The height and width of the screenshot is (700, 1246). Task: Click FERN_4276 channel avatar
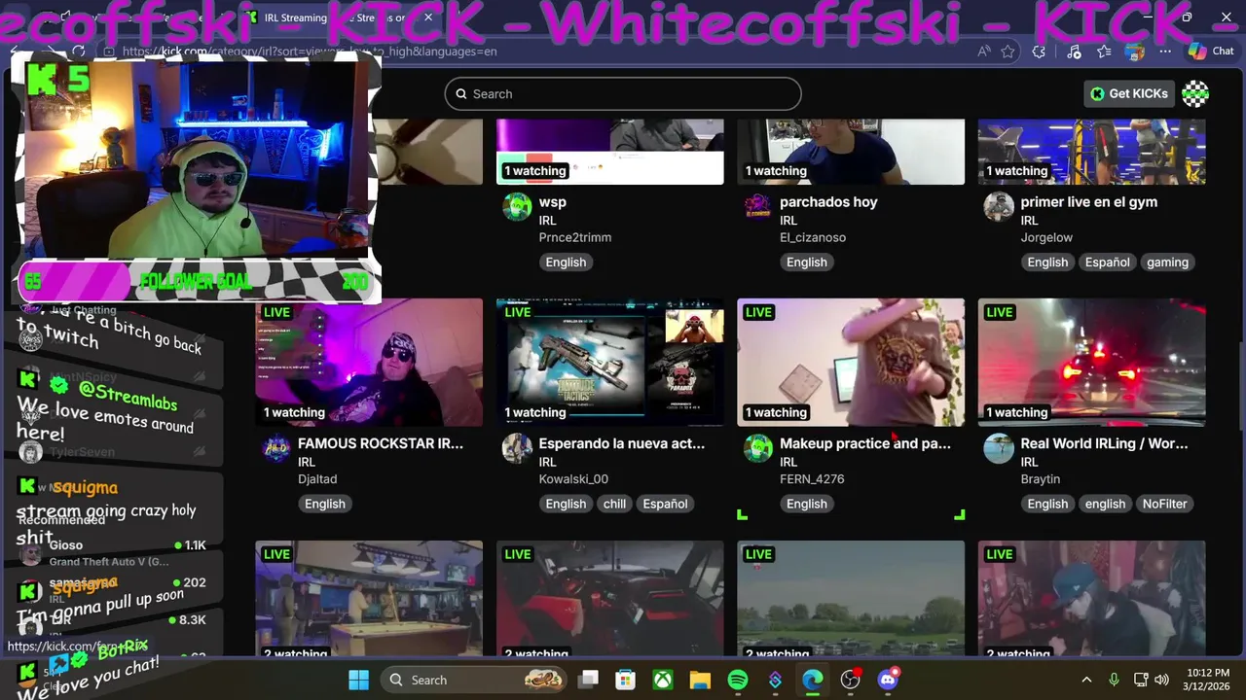[757, 448]
